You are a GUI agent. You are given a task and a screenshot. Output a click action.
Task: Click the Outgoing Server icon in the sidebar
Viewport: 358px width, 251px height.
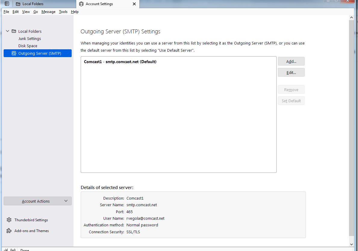tap(14, 53)
